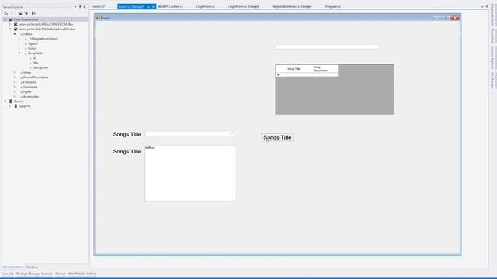Refresh the Server Explorer tree
The image size is (497, 279).
tap(5, 13)
